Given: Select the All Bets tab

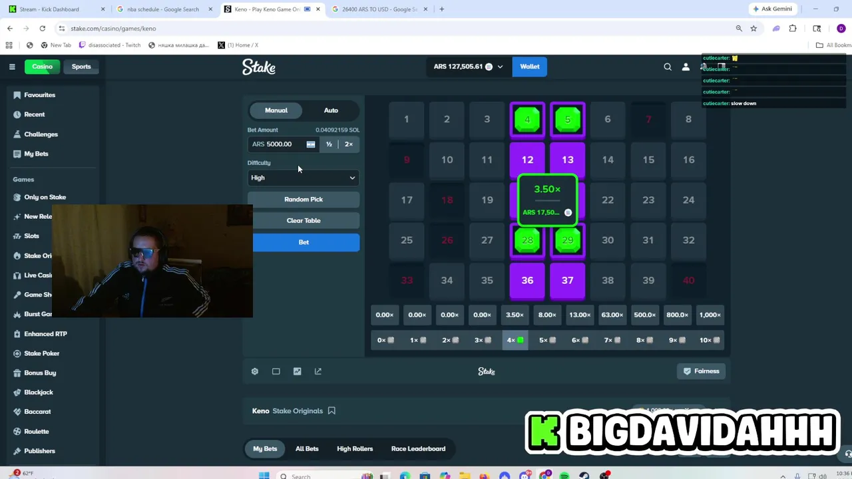Looking at the screenshot, I should pos(307,448).
